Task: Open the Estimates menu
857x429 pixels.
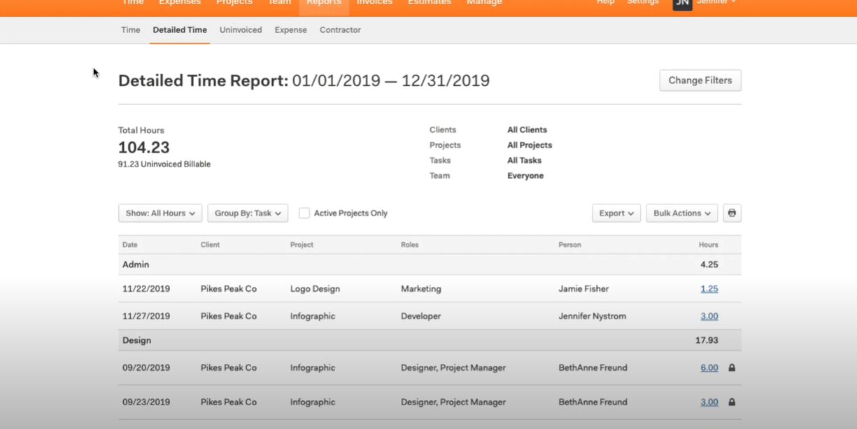Action: tap(429, 3)
